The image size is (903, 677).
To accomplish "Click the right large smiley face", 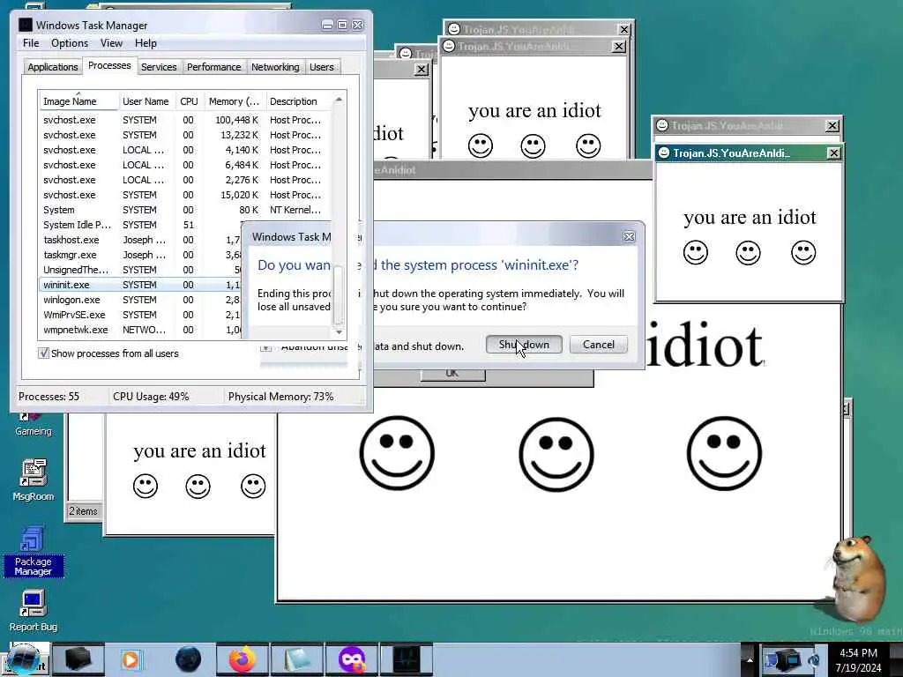I will pyautogui.click(x=724, y=453).
